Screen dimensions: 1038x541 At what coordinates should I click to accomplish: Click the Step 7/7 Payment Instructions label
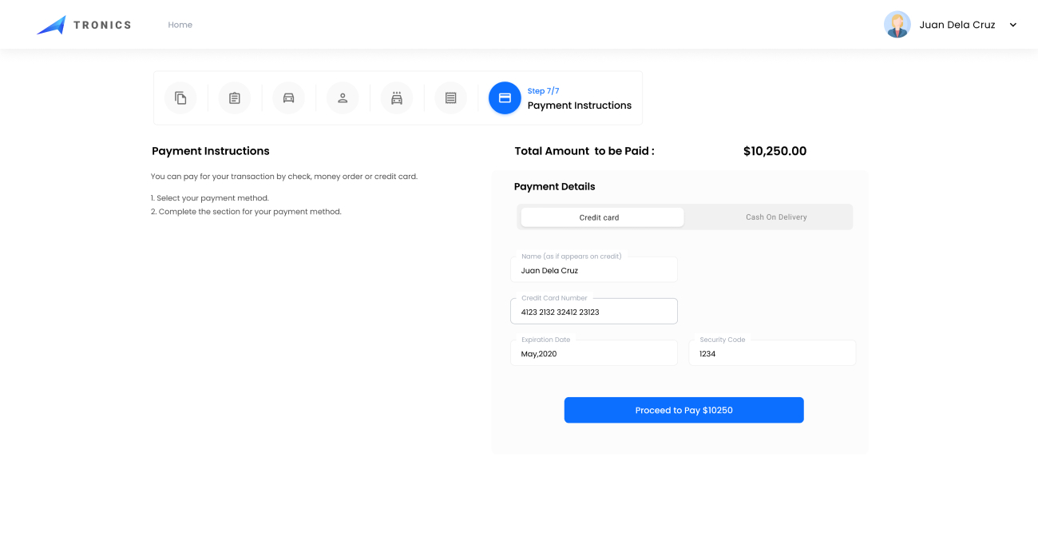[x=579, y=99]
